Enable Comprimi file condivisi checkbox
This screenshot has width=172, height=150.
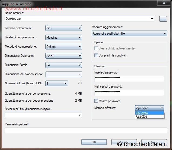pos(96,55)
